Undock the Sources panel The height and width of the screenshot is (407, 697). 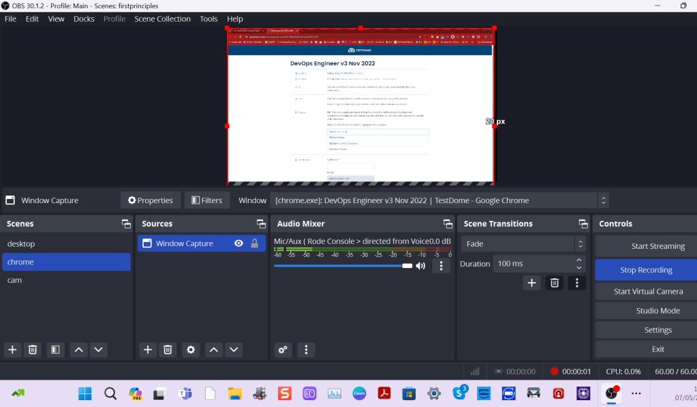pos(261,224)
